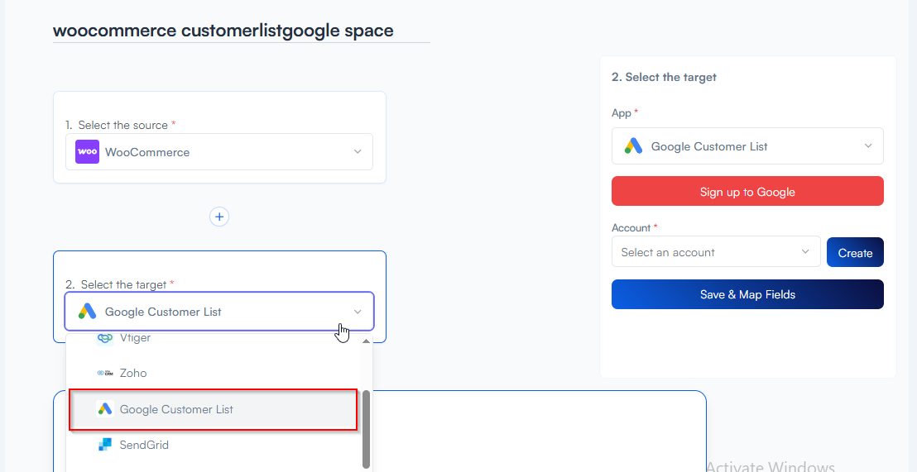This screenshot has width=917, height=472.
Task: Click the WooCommerce logo icon in source
Action: click(87, 152)
